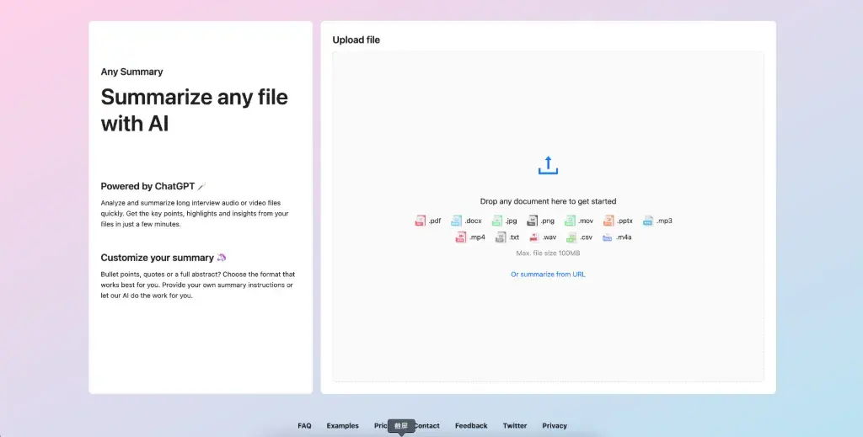Click the .pptx file type icon

click(x=608, y=221)
